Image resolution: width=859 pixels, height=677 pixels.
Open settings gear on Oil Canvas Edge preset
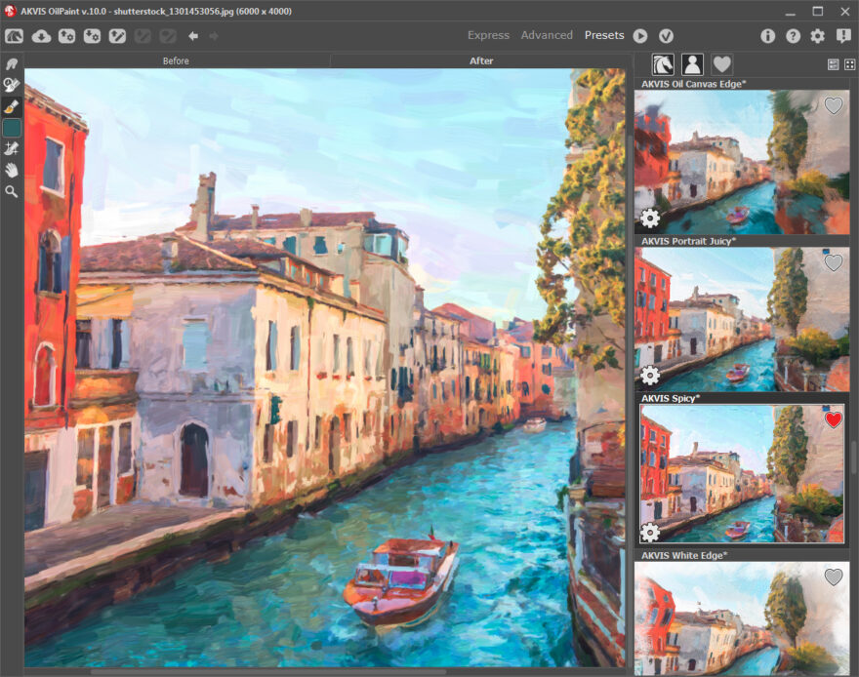(x=650, y=219)
